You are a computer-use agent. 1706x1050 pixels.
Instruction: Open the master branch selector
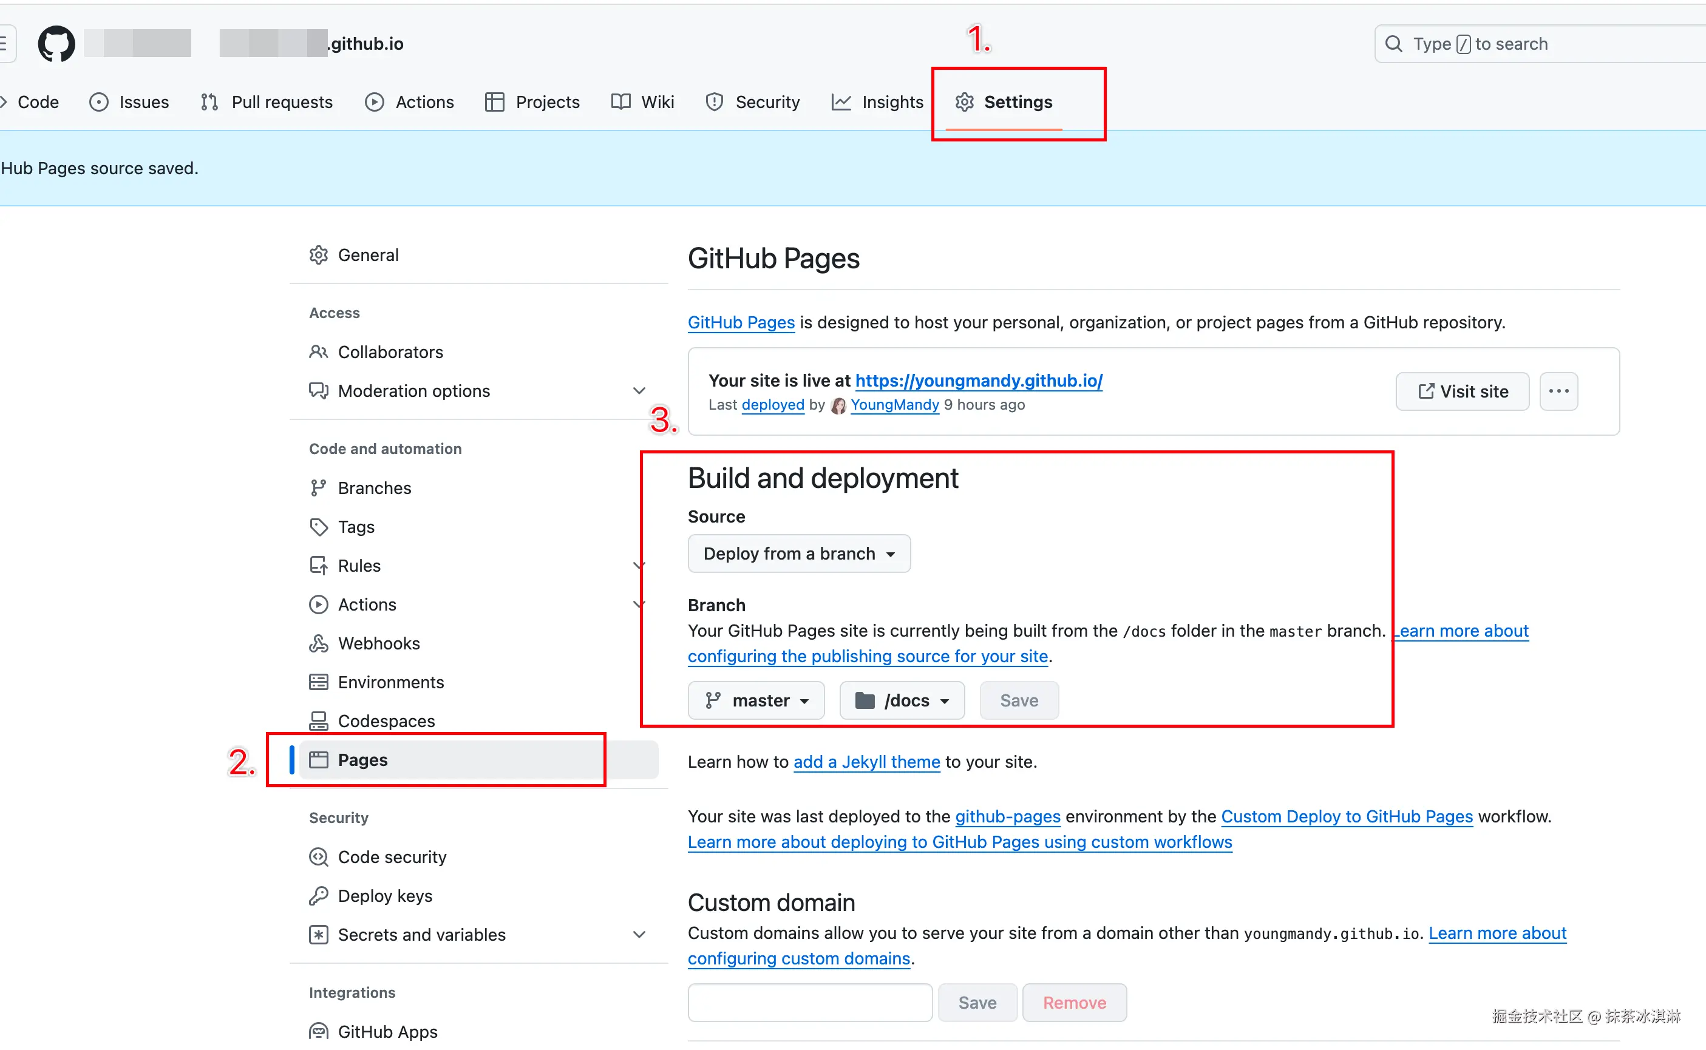[756, 700]
